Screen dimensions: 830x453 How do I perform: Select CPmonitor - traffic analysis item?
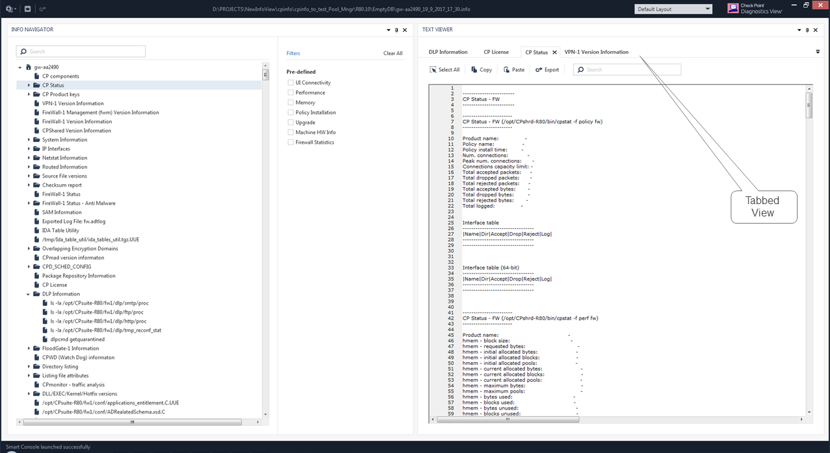[73, 384]
